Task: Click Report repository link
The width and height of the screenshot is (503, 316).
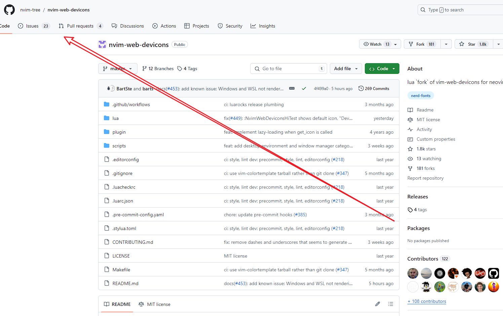Action: pos(425,178)
